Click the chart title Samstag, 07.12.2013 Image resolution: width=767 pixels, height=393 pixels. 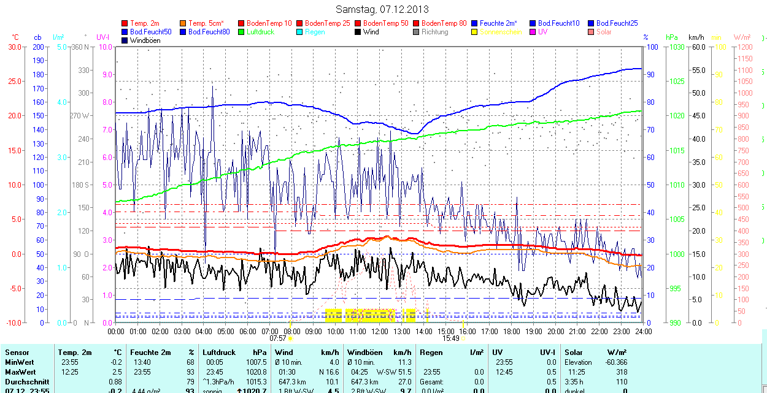pos(383,9)
